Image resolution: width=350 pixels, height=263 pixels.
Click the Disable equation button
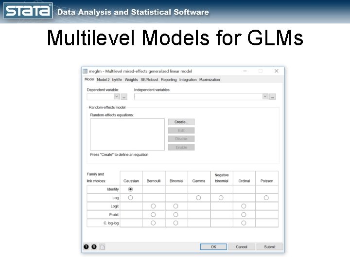(x=181, y=139)
